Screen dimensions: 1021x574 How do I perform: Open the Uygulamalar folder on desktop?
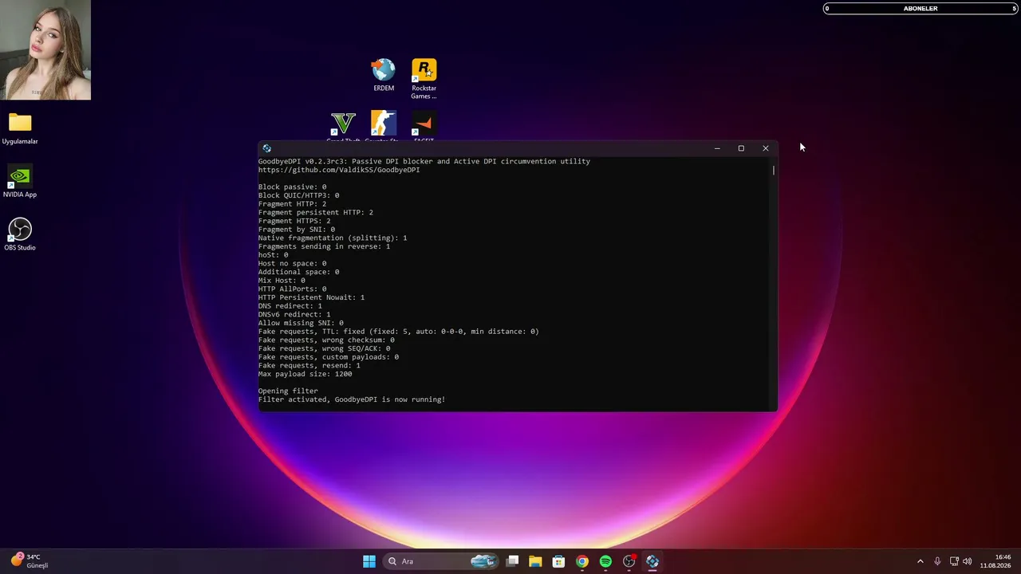[x=20, y=128]
